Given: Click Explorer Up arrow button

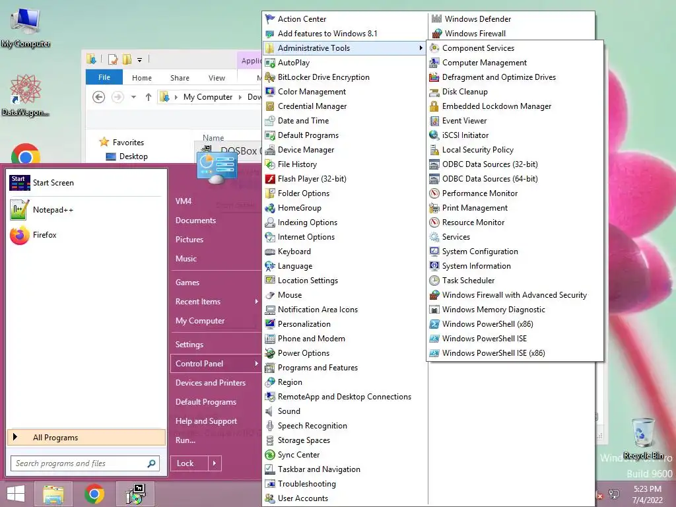Looking at the screenshot, I should point(149,97).
